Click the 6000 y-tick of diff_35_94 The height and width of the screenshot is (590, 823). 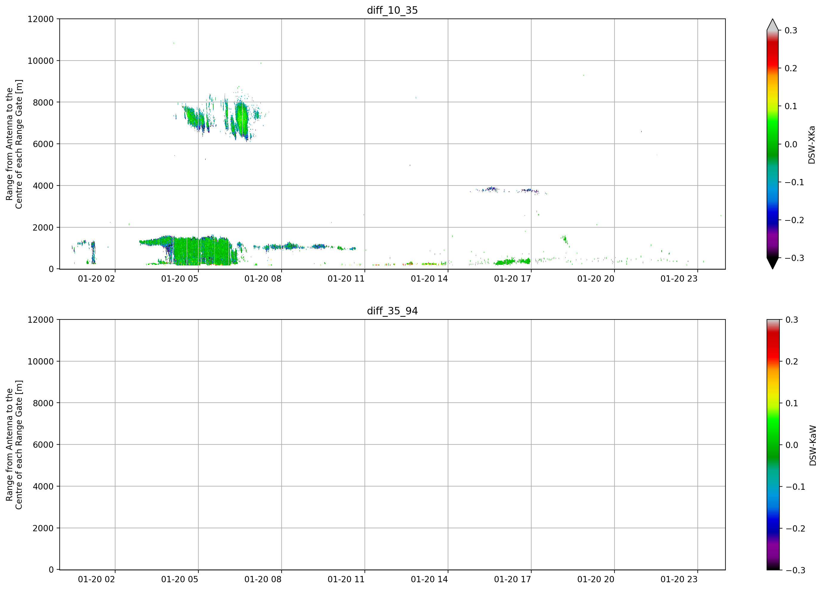[x=43, y=445]
